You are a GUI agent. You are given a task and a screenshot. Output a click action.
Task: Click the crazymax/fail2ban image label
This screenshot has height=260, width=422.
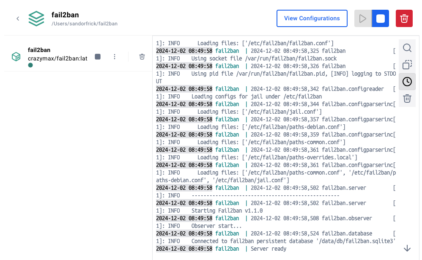coord(58,58)
